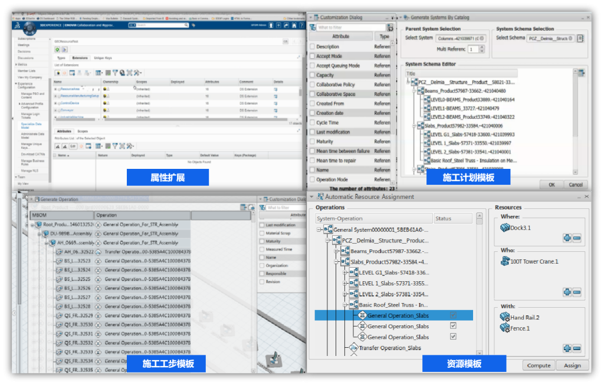Click plus icon in With resources section

point(567,348)
